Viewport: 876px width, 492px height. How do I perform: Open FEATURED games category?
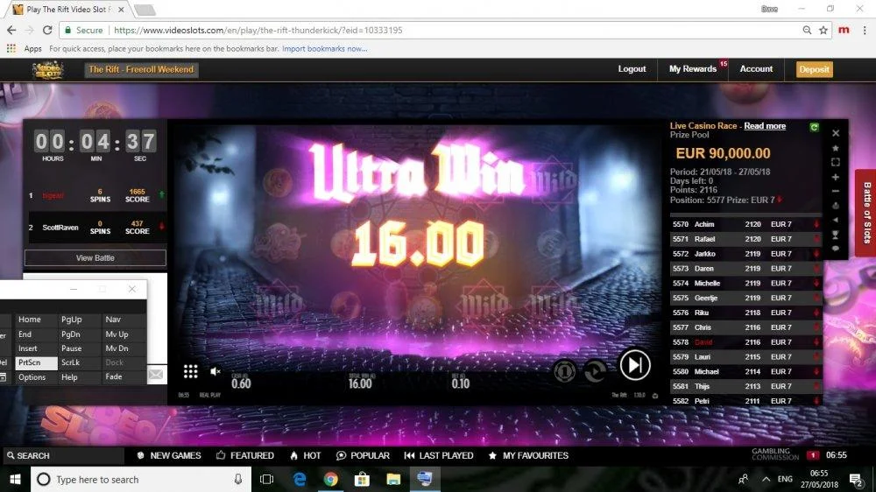pos(245,456)
